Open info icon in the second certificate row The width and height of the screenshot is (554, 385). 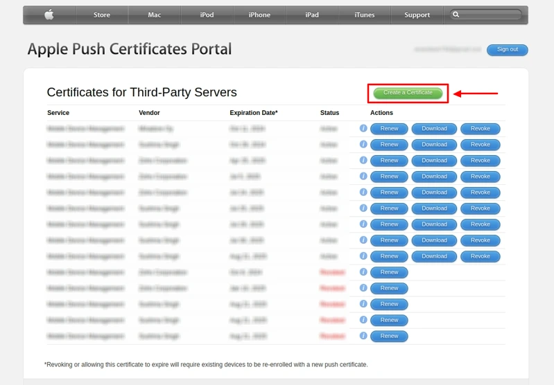(x=363, y=144)
